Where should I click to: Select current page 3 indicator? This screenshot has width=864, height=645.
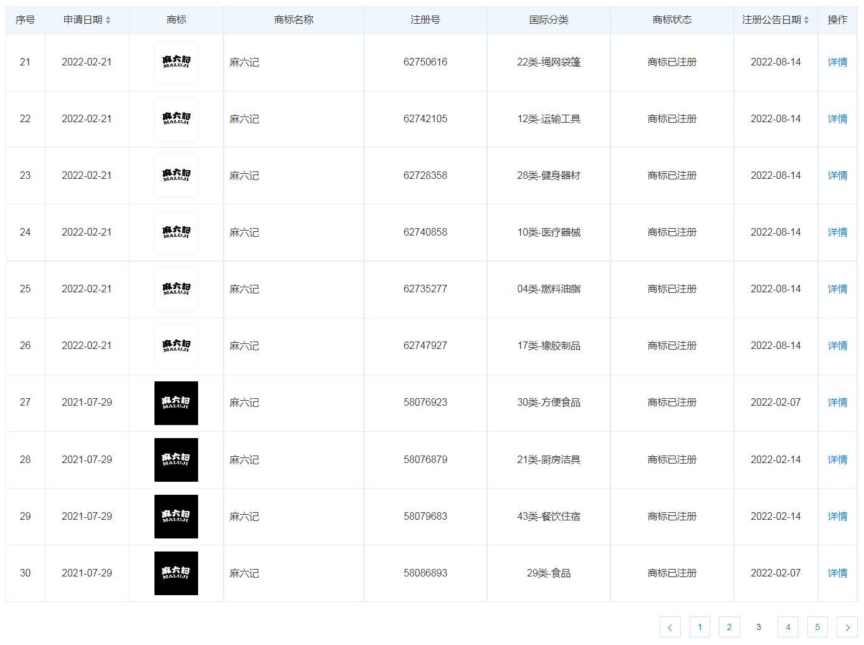pyautogui.click(x=758, y=628)
